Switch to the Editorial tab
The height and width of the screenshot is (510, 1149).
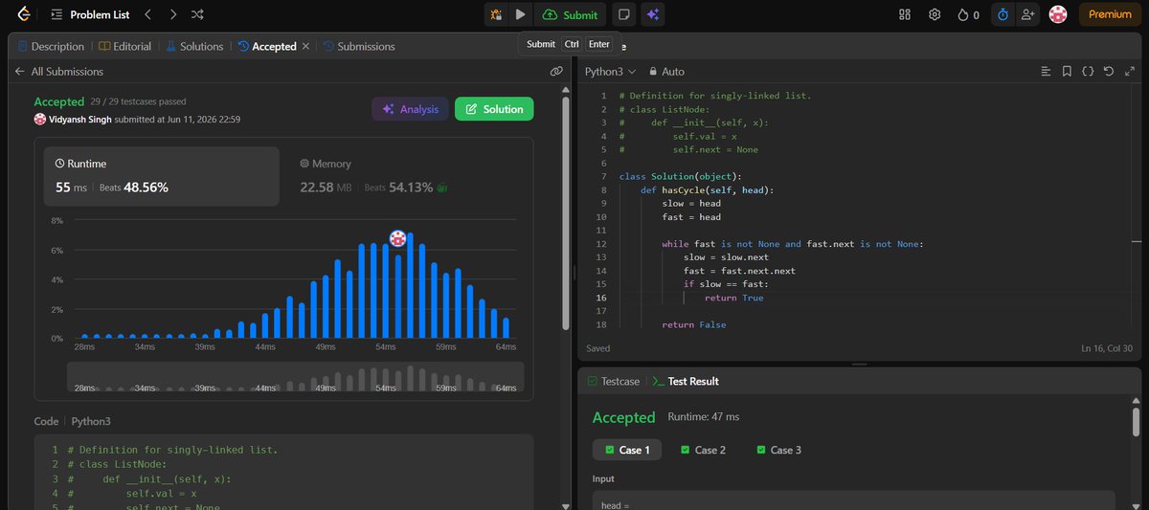tap(124, 46)
